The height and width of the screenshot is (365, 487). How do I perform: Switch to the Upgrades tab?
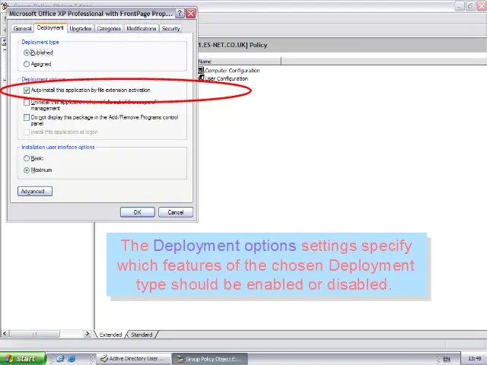tap(81, 29)
